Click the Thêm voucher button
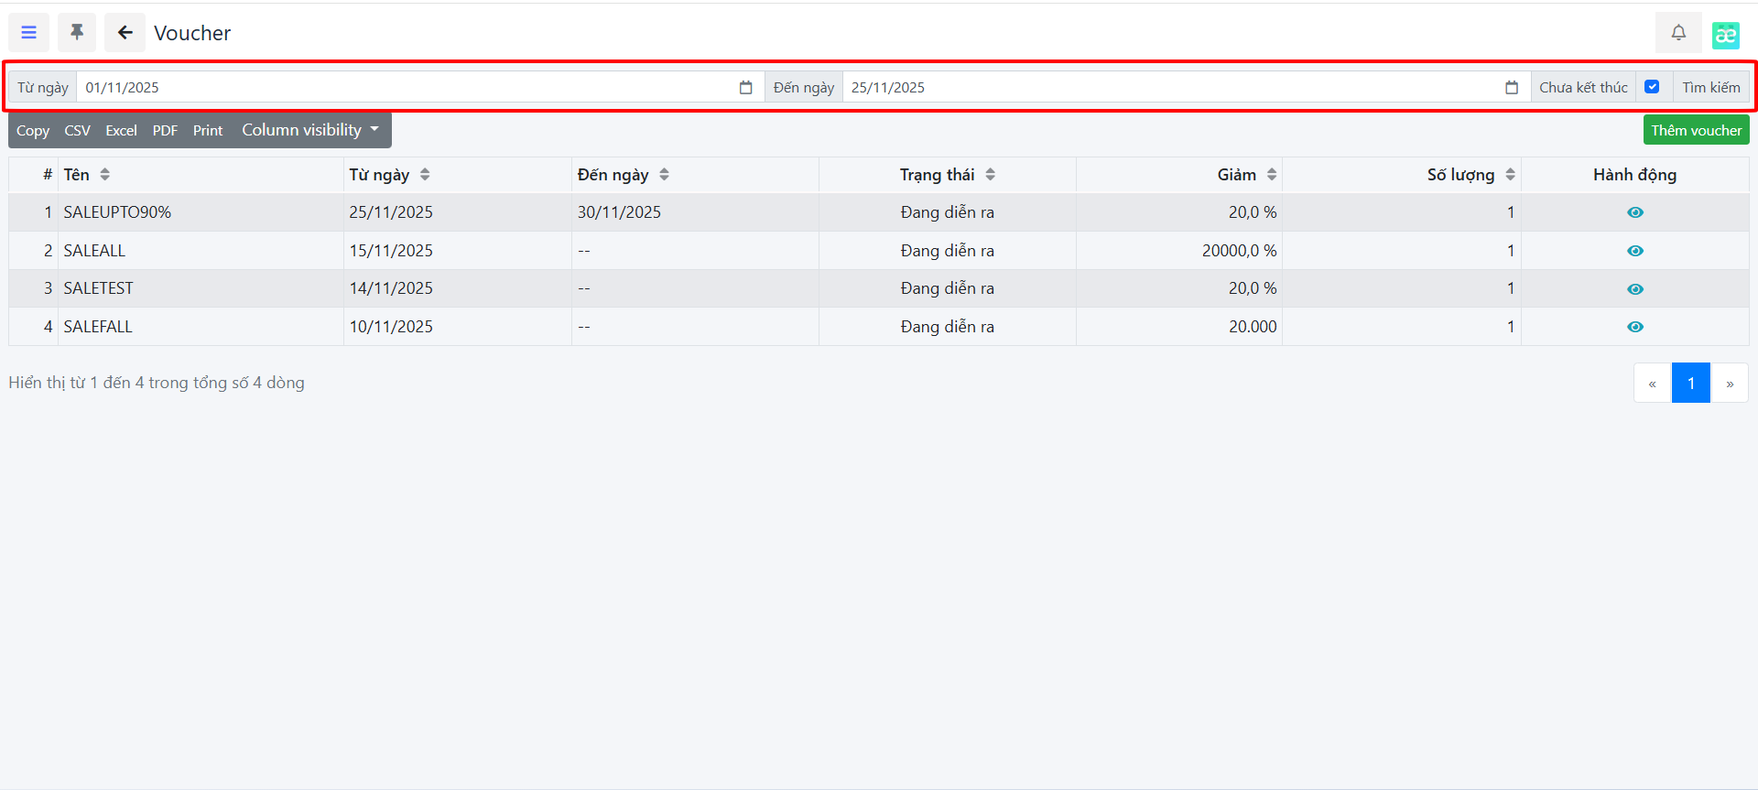Viewport: 1758px width, 790px height. pos(1696,130)
